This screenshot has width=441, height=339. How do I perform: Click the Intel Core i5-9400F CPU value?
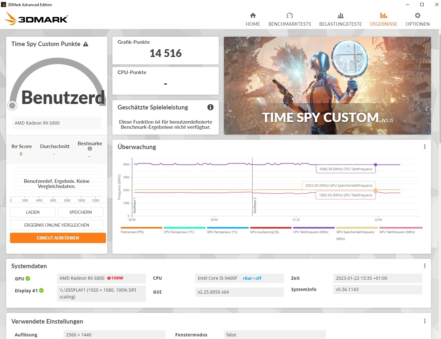217,278
